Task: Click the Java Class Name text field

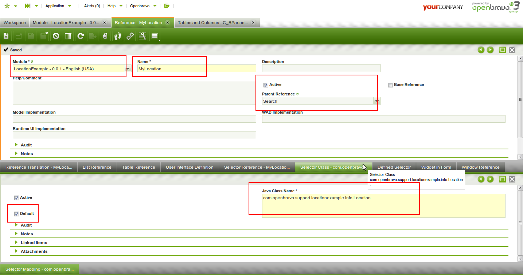Action: [x=383, y=205]
